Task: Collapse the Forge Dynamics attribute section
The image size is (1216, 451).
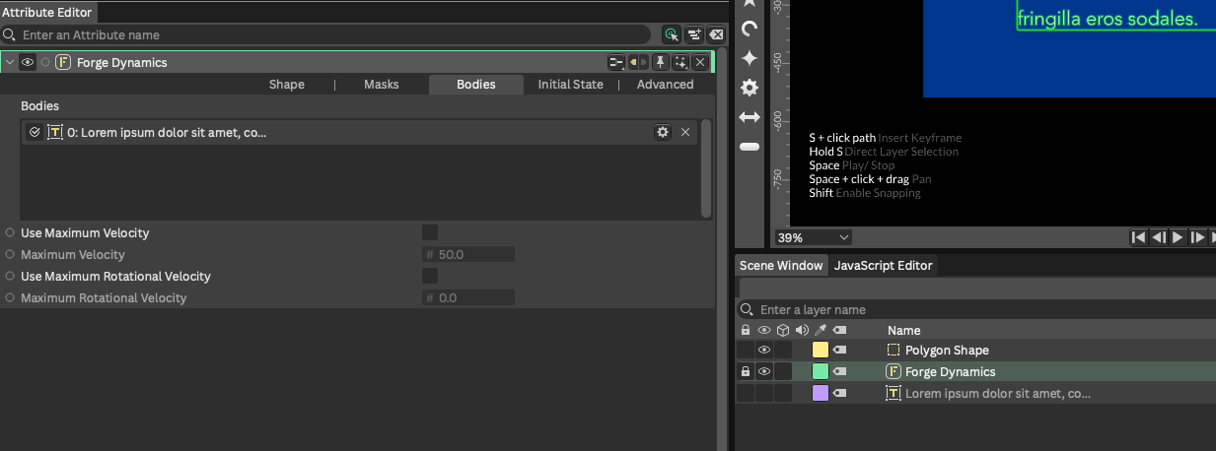Action: pos(10,62)
